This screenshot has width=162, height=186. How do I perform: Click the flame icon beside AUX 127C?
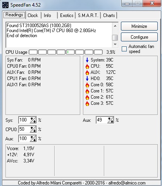pyautogui.click(x=87, y=73)
